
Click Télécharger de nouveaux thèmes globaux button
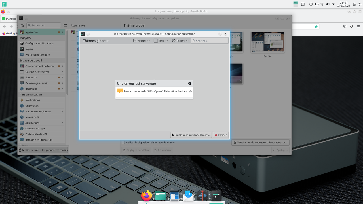(261, 143)
